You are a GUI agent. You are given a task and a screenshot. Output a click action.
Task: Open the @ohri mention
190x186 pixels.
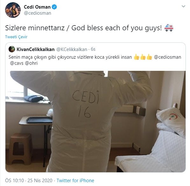(31, 63)
